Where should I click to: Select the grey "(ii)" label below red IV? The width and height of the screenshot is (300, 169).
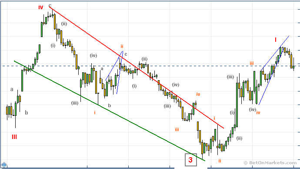[x=64, y=24]
